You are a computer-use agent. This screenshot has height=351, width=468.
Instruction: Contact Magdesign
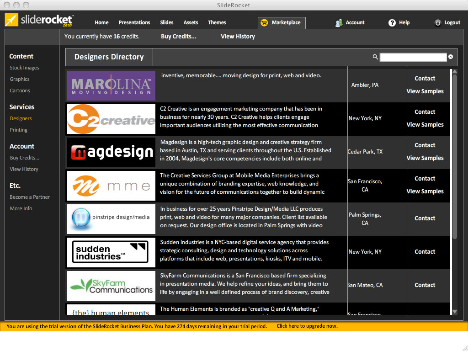click(x=425, y=145)
